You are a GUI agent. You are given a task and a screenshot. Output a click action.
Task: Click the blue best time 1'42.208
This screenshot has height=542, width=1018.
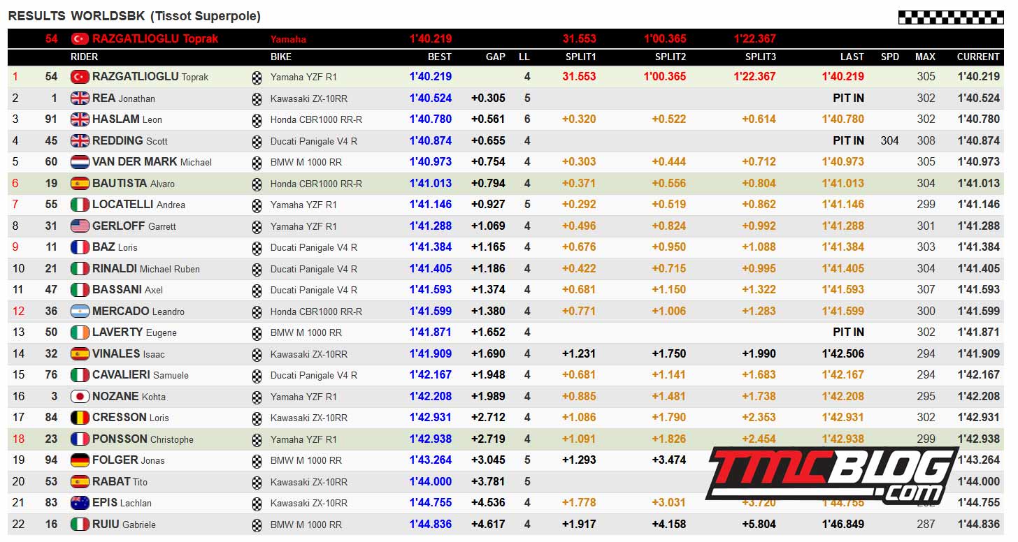tap(431, 397)
